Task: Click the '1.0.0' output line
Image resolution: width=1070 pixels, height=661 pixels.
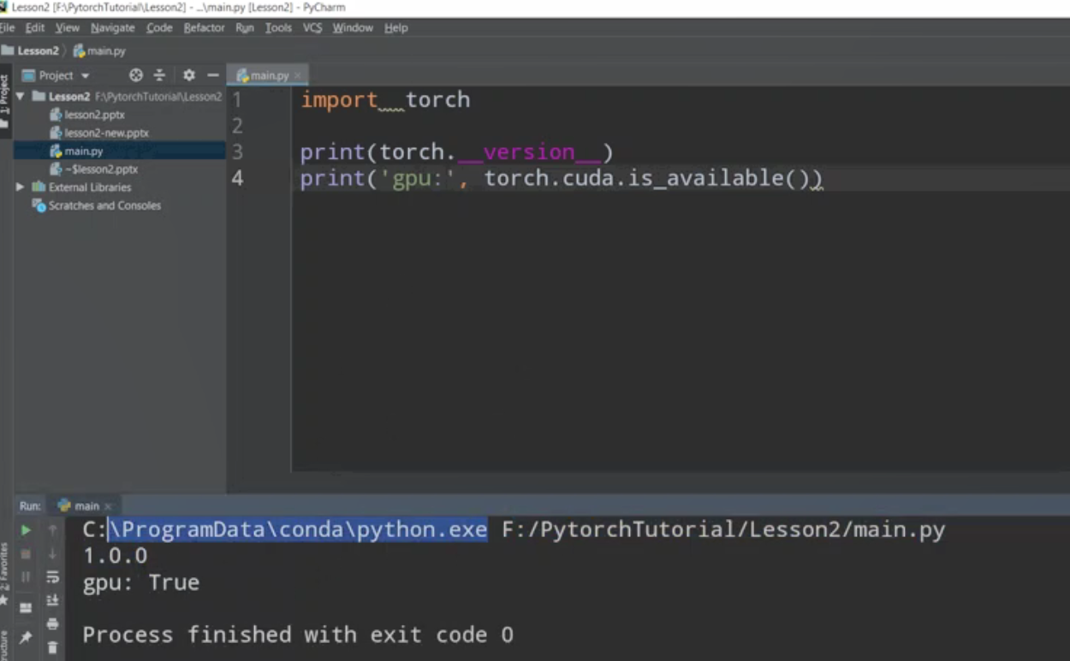Action: pos(115,556)
